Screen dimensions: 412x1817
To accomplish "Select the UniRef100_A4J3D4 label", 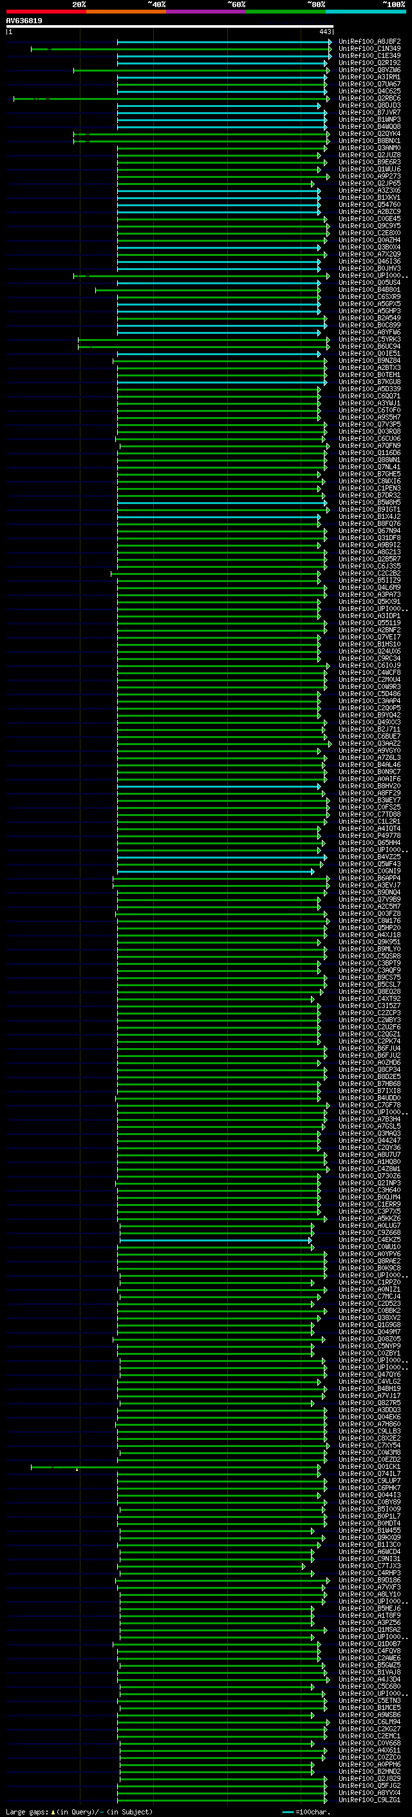I will [x=369, y=1680].
